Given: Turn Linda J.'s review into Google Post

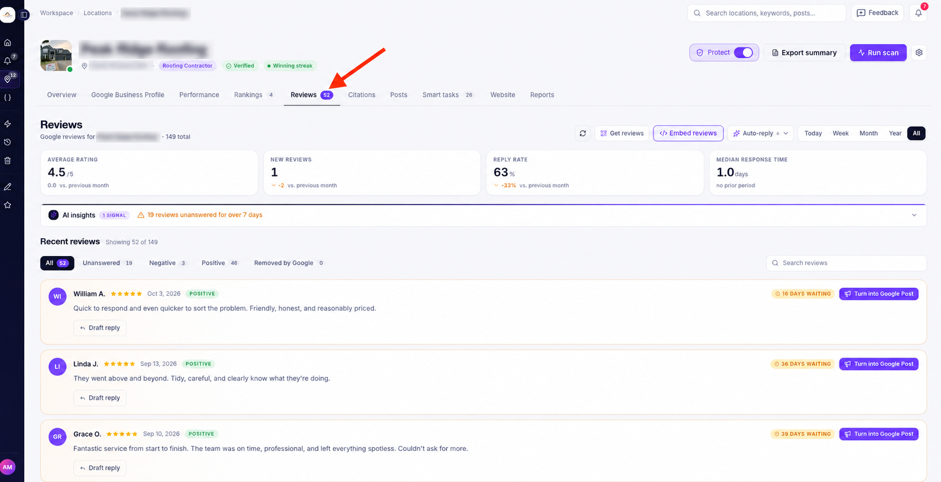Looking at the screenshot, I should (x=879, y=364).
